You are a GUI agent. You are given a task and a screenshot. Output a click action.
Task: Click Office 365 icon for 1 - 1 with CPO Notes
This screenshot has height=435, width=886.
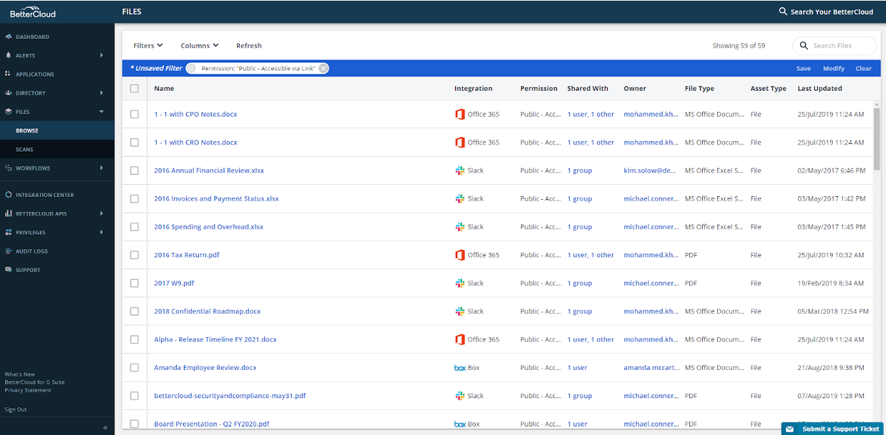pyautogui.click(x=459, y=114)
